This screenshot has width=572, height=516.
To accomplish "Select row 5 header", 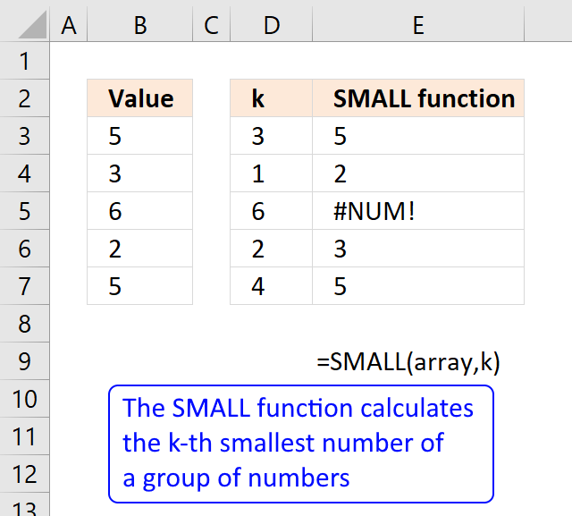I will coord(24,211).
